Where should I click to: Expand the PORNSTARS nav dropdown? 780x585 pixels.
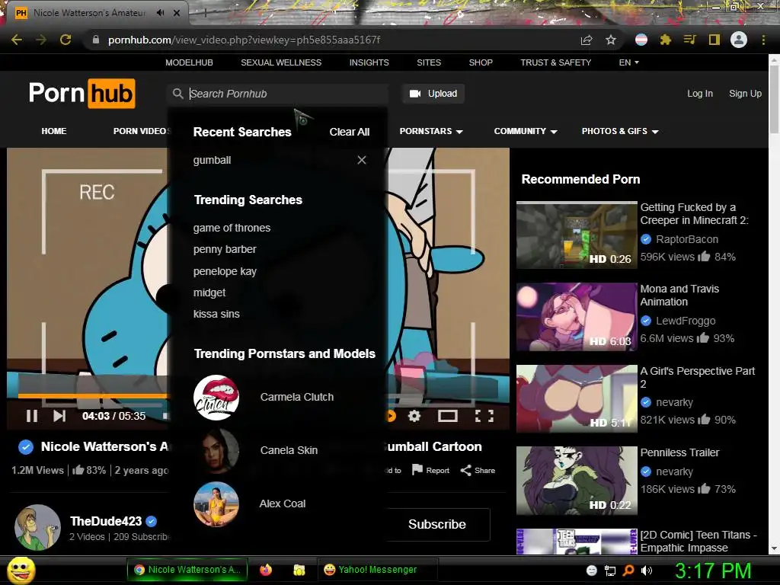(x=431, y=131)
